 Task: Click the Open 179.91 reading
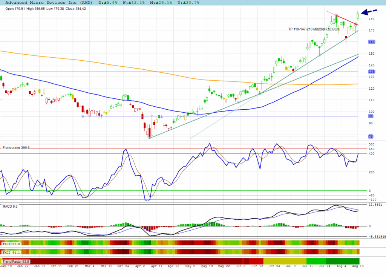pyautogui.click(x=15, y=9)
